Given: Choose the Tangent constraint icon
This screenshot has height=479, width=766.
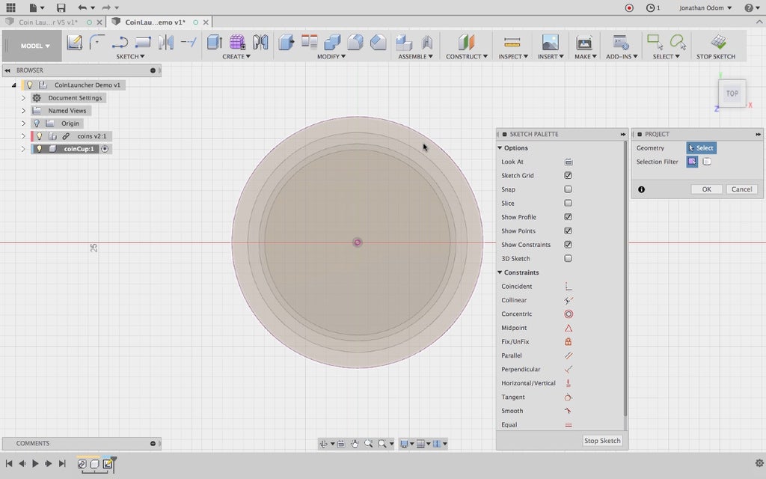Looking at the screenshot, I should 569,397.
